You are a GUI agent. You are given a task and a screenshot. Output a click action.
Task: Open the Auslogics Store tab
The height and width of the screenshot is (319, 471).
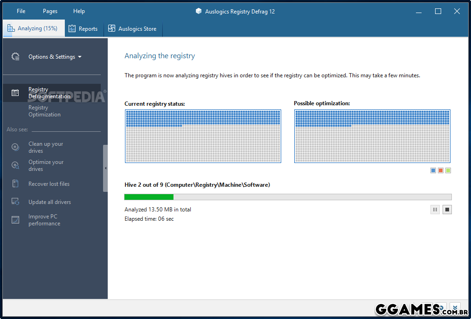click(132, 29)
